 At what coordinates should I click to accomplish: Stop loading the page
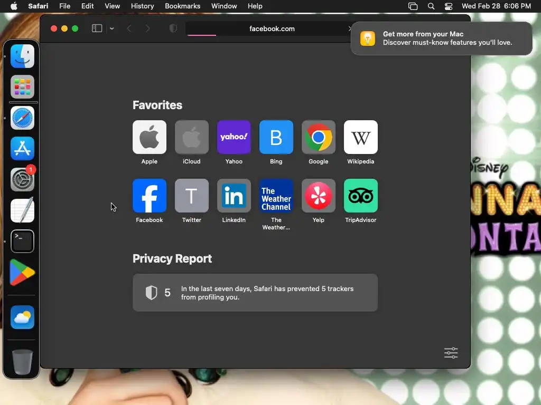click(x=350, y=28)
